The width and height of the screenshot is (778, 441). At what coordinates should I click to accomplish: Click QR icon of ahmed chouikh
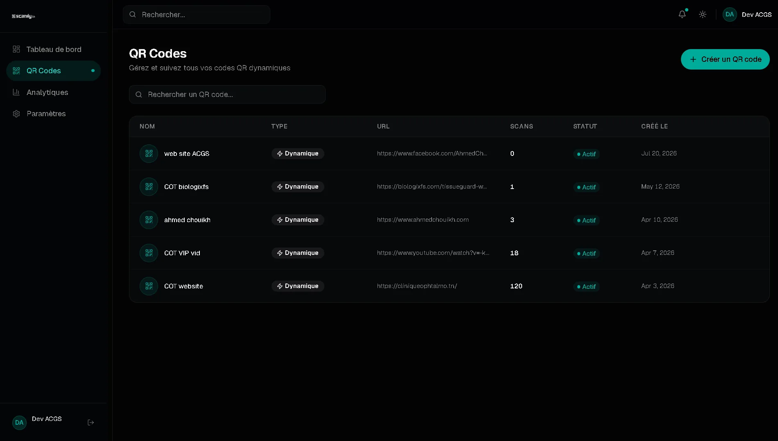tap(149, 220)
